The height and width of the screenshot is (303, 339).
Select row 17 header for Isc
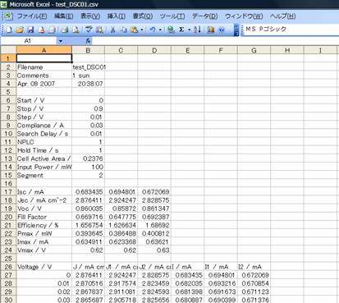[x=8, y=192]
